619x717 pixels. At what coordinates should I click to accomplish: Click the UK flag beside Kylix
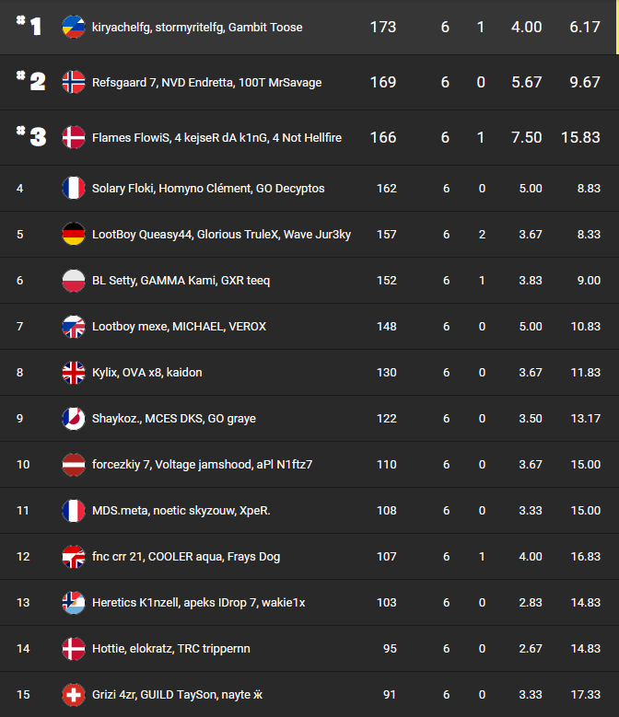(73, 372)
